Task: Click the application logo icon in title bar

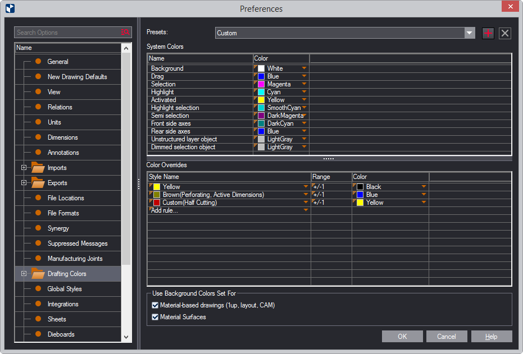Action: (x=10, y=8)
